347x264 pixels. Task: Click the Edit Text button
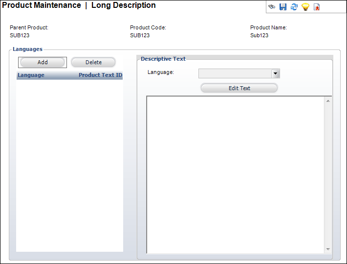click(239, 88)
